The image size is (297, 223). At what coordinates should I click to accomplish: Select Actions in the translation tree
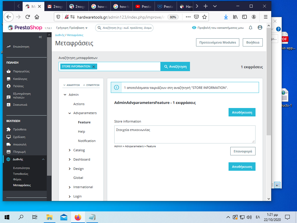(79, 104)
